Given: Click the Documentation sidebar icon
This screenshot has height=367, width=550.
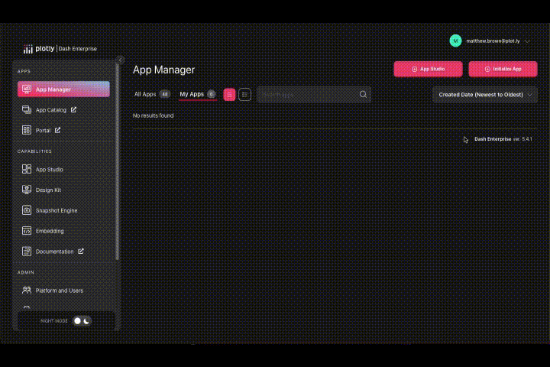Looking at the screenshot, I should 27,252.
